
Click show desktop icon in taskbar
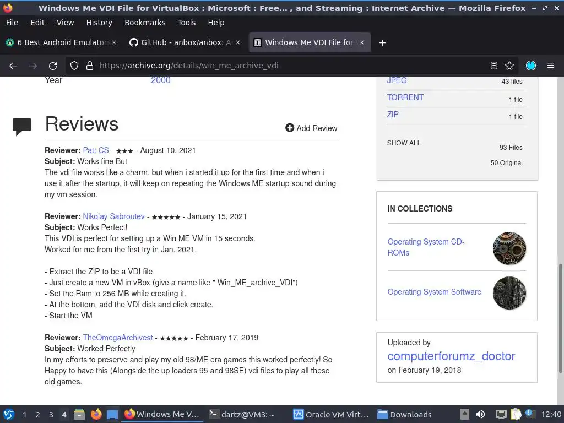[x=112, y=414]
